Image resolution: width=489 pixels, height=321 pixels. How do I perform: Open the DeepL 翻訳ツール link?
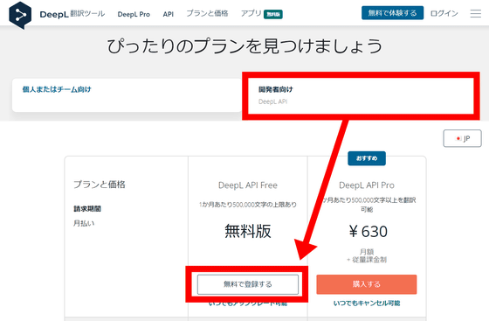[x=72, y=14]
